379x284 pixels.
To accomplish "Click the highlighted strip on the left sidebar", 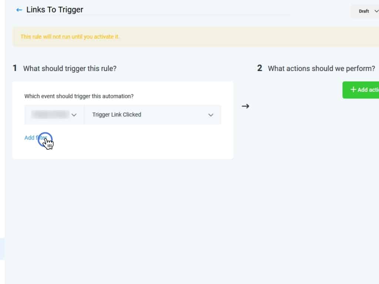I will (2, 249).
